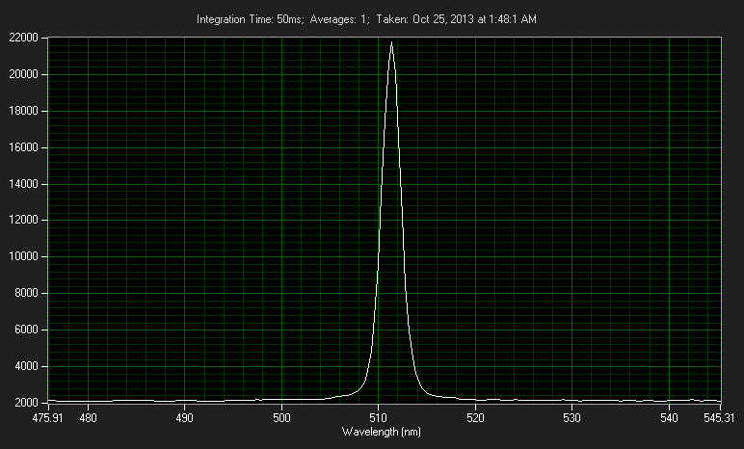744x449 pixels.
Task: Click the 'Wavelength (nm)' axis title
Action: coord(382,432)
